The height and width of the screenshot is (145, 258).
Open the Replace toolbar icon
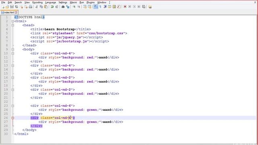68,7
